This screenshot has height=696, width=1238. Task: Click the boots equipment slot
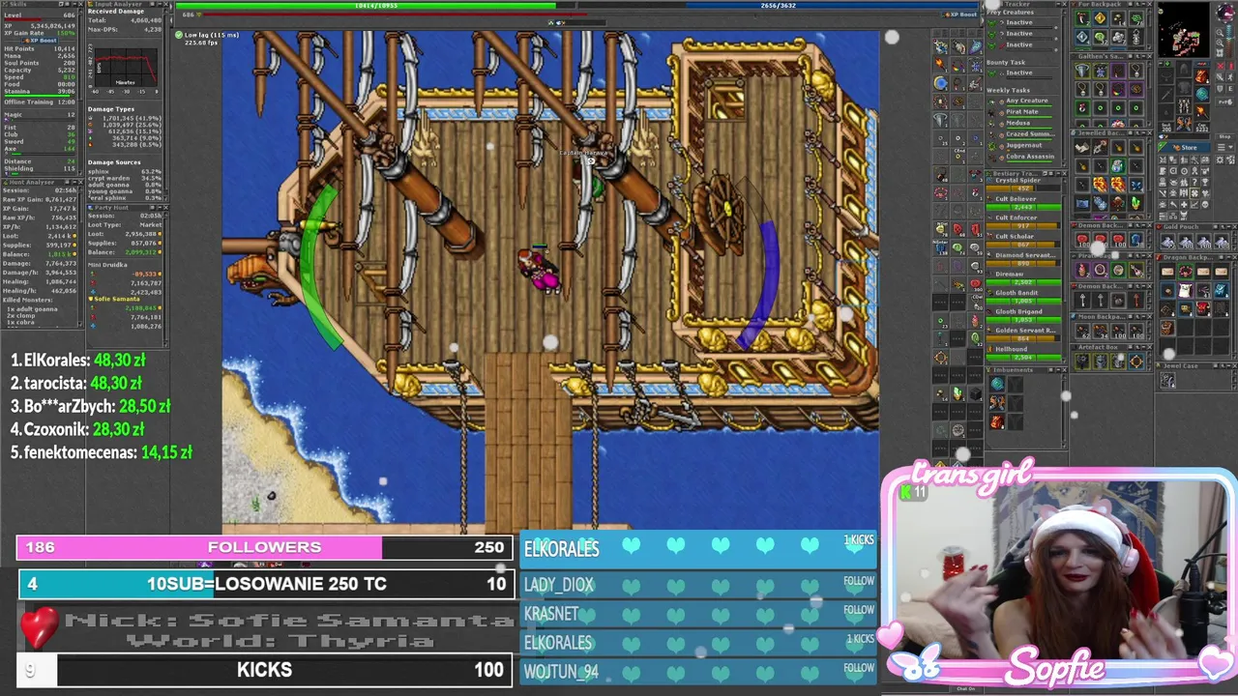click(x=1182, y=123)
